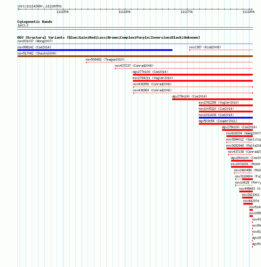Click the esv3894012 variant label
This screenshot has width=261, height=267.
pyautogui.click(x=244, y=139)
